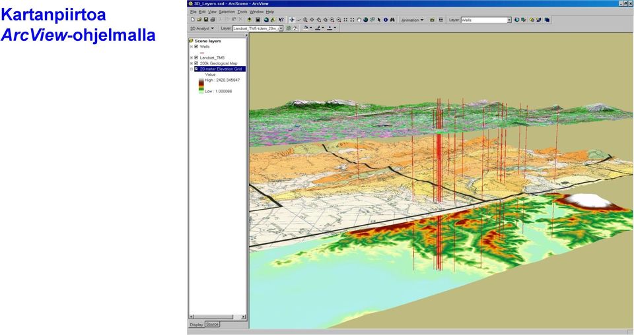Open the View menu
This screenshot has width=634, height=335.
tap(212, 12)
